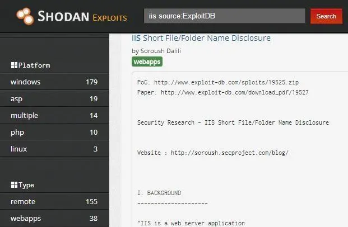Screen dimensions: 348x227
Task: Click the Type section header text
Action: point(26,185)
